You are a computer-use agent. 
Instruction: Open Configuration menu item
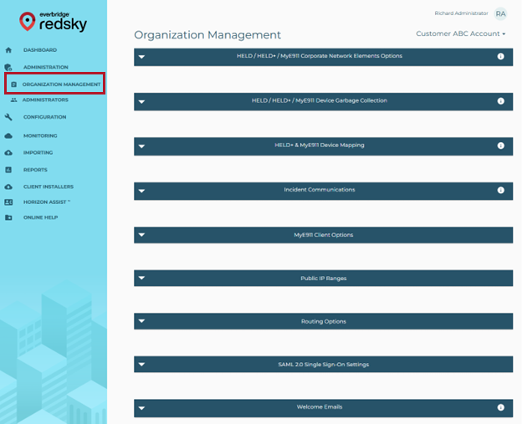tap(44, 117)
